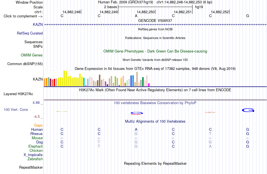
Task: Select the Rhesus alignment row label
Action: pyautogui.click(x=37, y=134)
